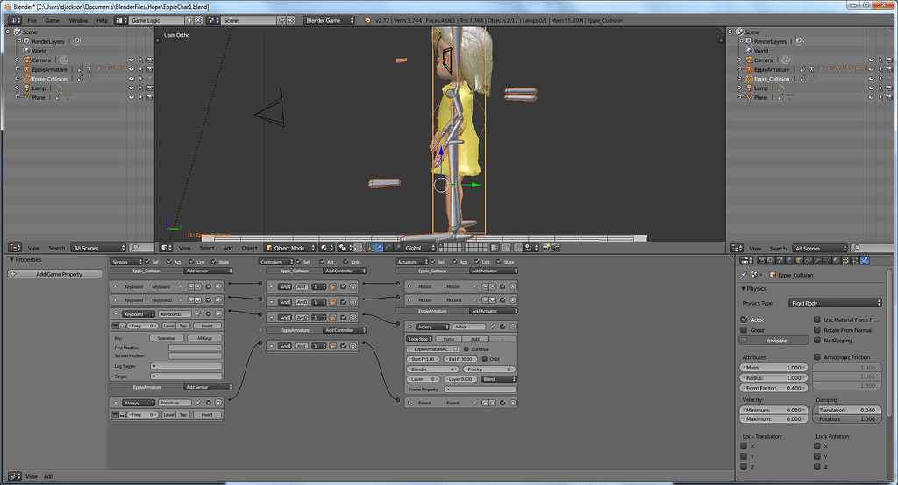898x485 pixels.
Task: Click Invert on the Keyboard2 sensor
Action: pos(207,326)
